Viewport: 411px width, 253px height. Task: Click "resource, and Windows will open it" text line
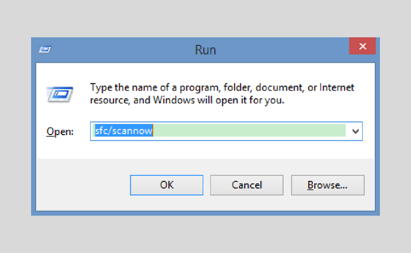(187, 100)
